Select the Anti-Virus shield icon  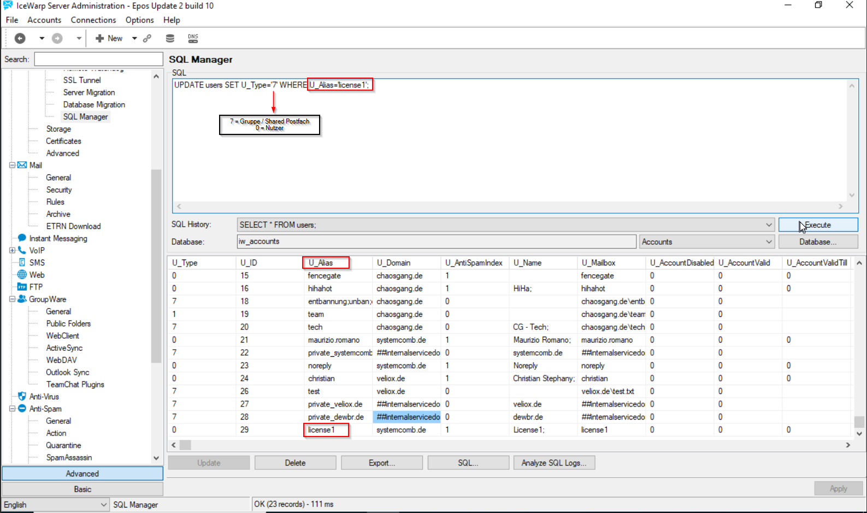pyautogui.click(x=22, y=397)
